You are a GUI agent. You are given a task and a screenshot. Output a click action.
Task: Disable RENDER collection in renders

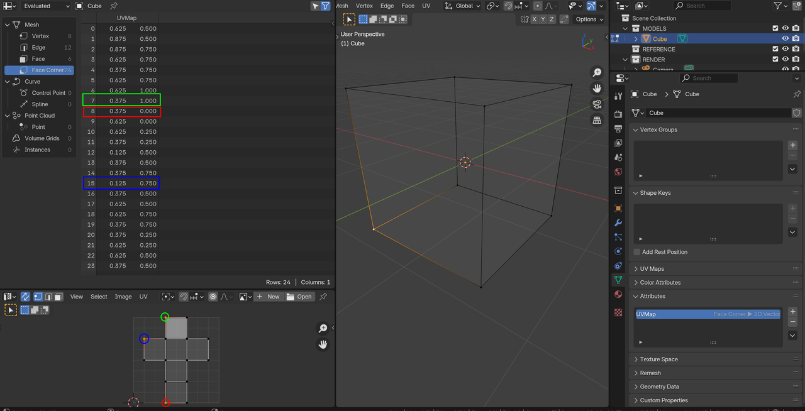pos(796,59)
